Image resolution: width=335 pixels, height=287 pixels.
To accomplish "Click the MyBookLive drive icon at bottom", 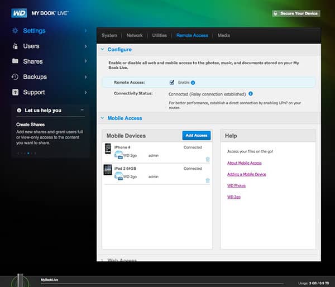I will 20,280.
